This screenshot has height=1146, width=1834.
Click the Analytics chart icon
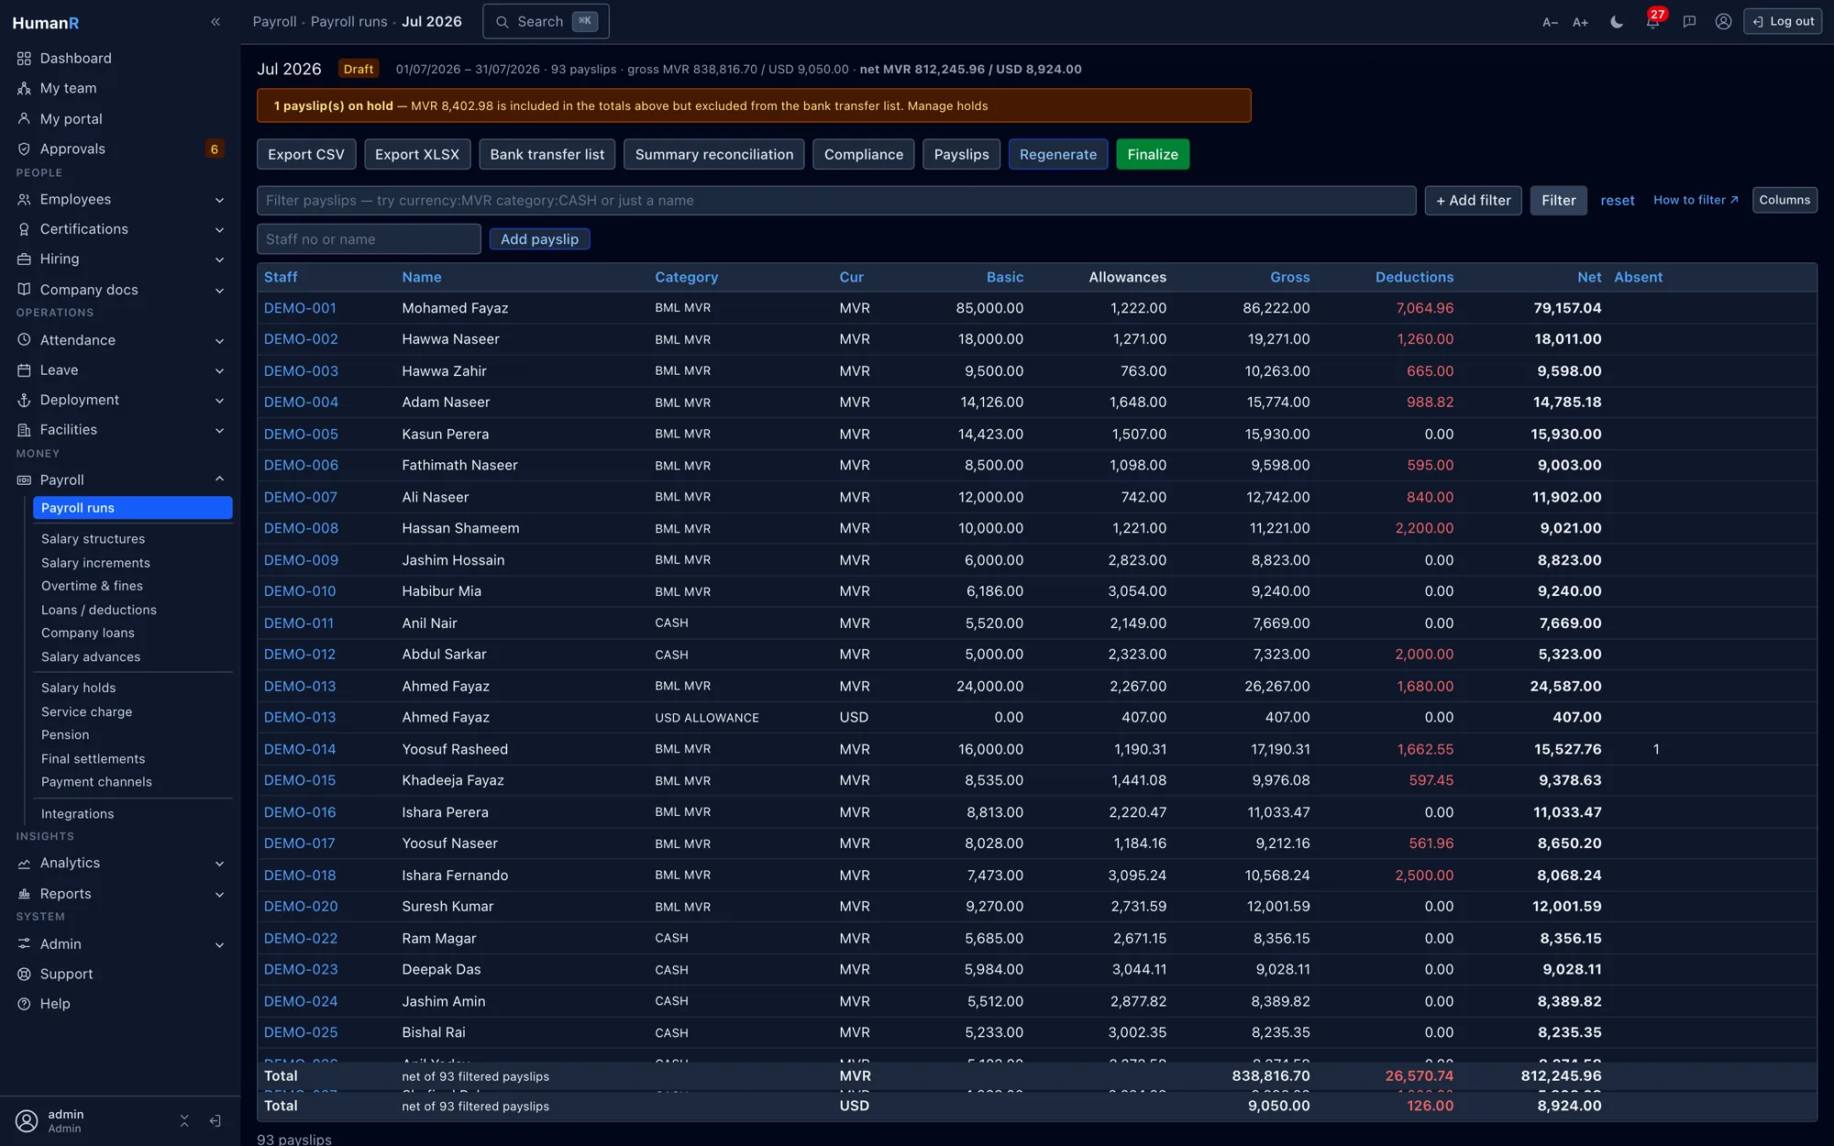[24, 864]
